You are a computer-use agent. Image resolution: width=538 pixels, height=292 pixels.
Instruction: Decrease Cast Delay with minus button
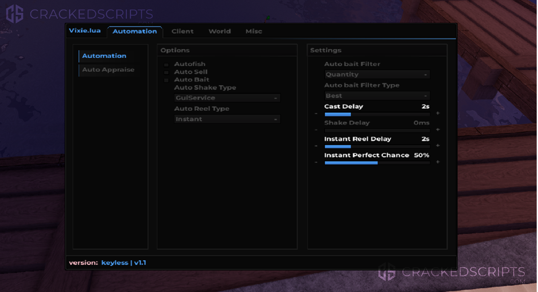[316, 113]
